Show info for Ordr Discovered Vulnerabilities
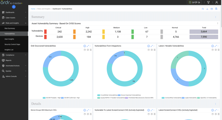Screen dimensions: 222x120 (85, 46)
